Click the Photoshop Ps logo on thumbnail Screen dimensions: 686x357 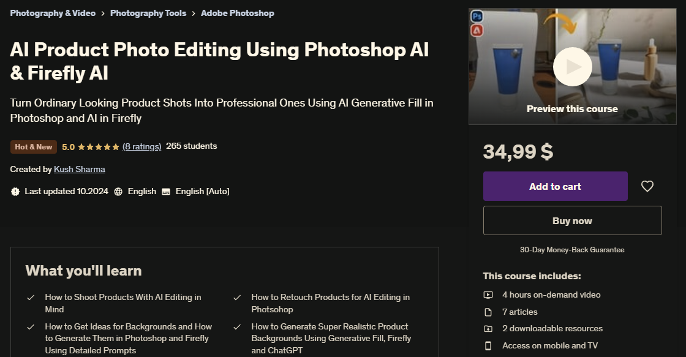[477, 15]
